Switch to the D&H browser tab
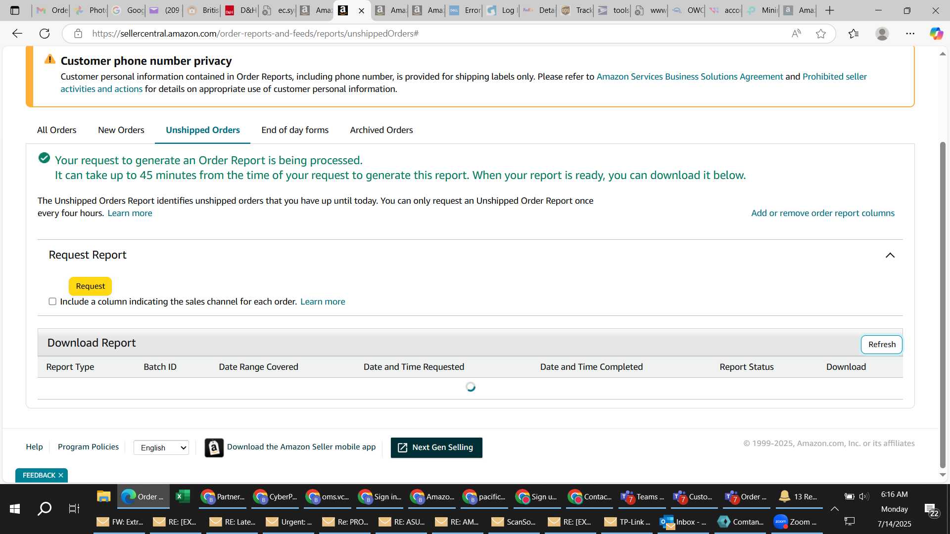950x534 pixels. (240, 10)
